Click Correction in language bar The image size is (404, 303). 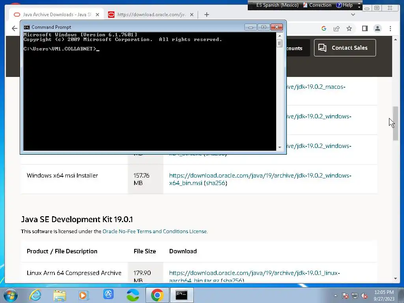coord(317,5)
